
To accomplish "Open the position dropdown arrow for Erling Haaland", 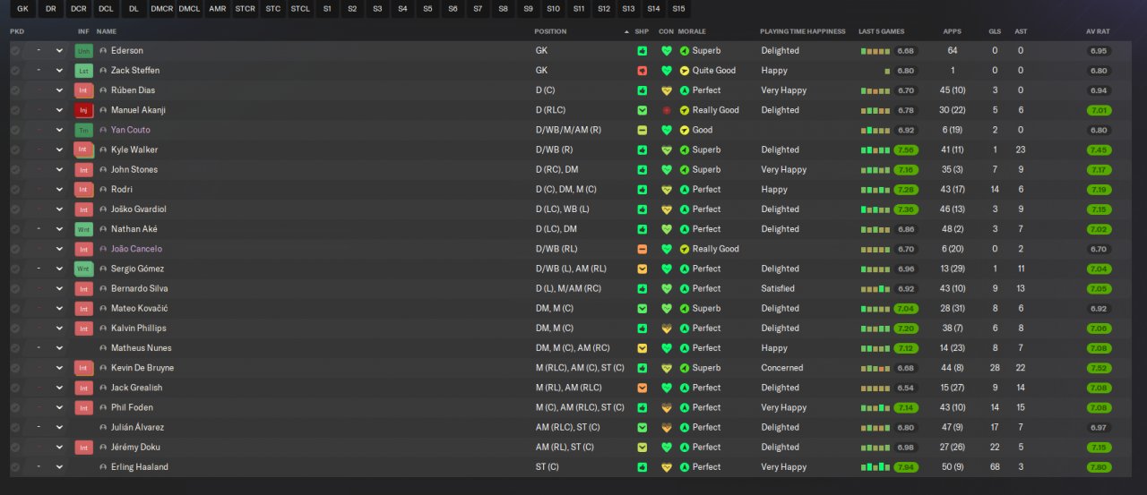I will [60, 467].
